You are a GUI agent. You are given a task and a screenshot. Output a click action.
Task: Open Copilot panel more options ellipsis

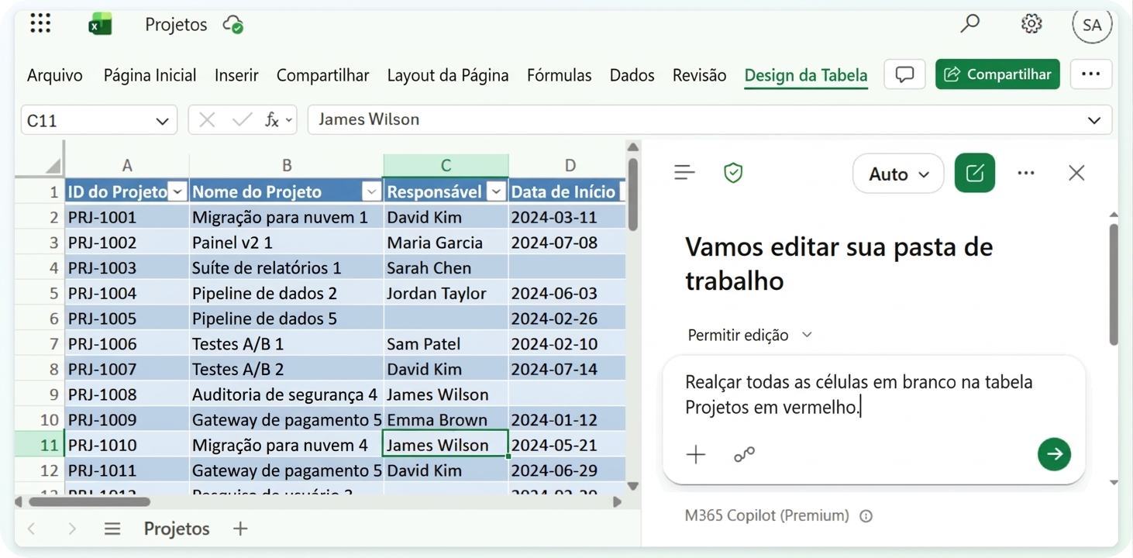point(1026,173)
